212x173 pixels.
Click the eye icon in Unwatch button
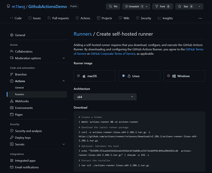126,6
